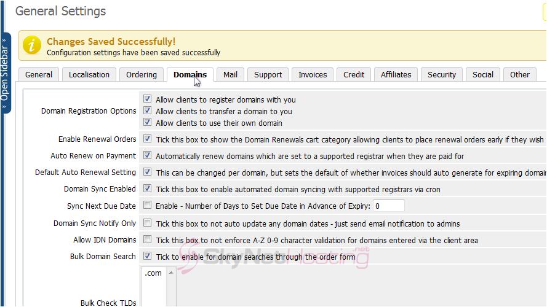Click the Auto Renew on Payment label
This screenshot has width=547, height=307.
click(93, 156)
